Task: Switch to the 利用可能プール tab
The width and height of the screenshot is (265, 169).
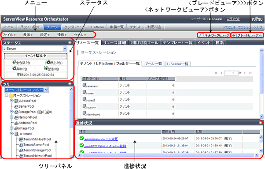Action: (144, 43)
